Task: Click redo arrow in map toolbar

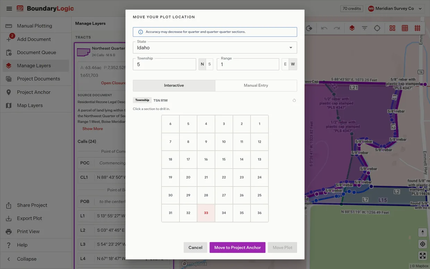Action: point(337,28)
